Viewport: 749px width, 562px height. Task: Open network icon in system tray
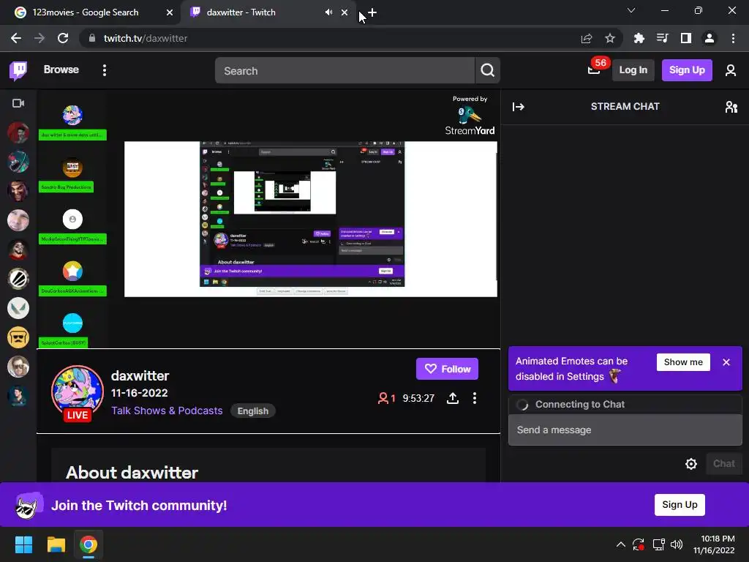tap(659, 544)
